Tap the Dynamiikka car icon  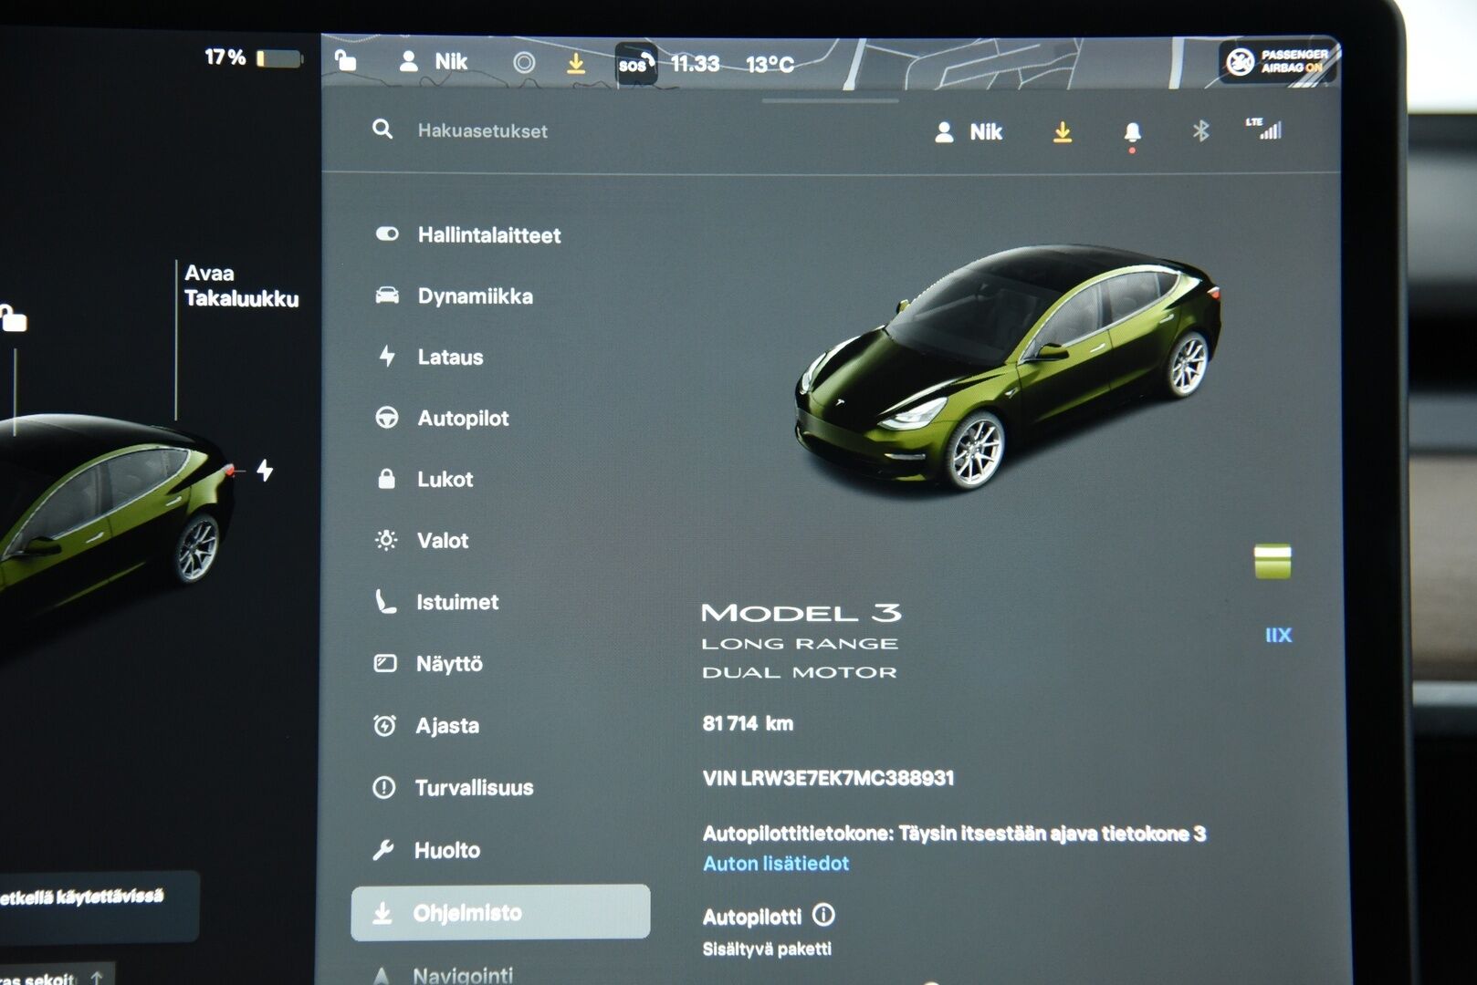click(x=387, y=295)
